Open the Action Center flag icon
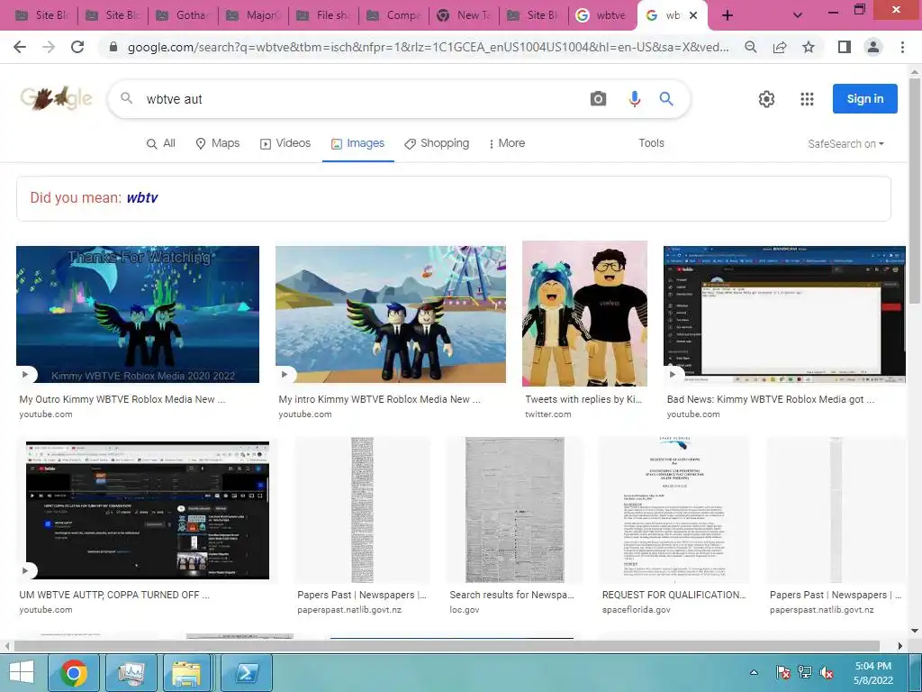 pyautogui.click(x=782, y=672)
